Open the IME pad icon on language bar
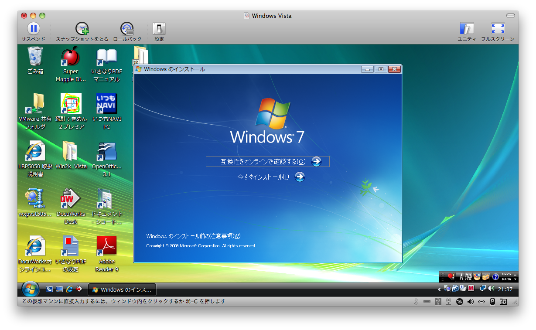536x330 pixels. pyautogui.click(x=477, y=277)
